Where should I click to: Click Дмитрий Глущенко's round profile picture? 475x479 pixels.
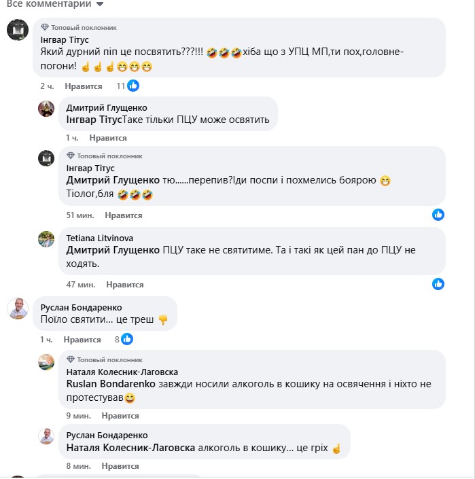(46, 109)
